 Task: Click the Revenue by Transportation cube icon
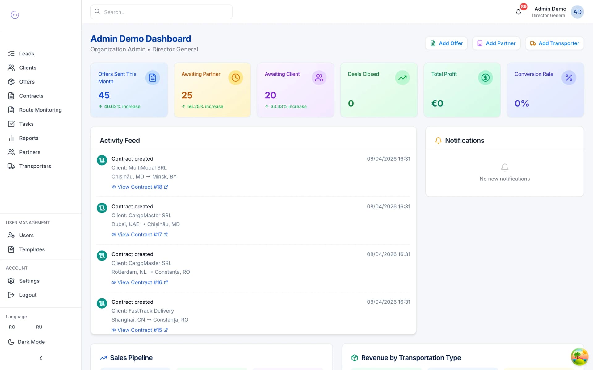[355, 358]
